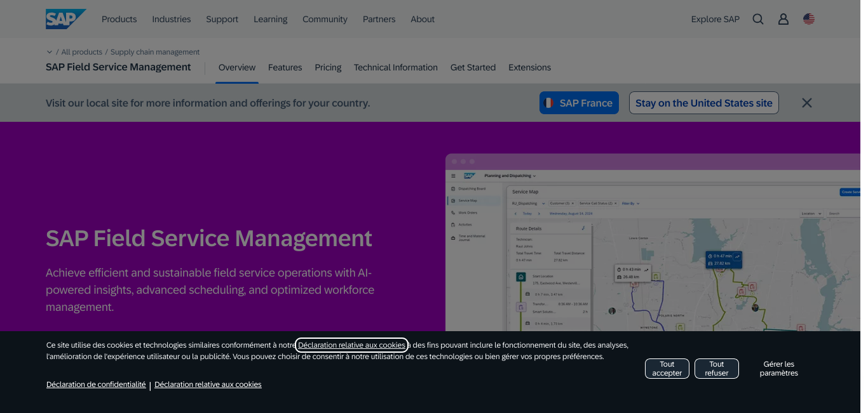Select the United States flag country selector
868x413 pixels.
coord(809,19)
